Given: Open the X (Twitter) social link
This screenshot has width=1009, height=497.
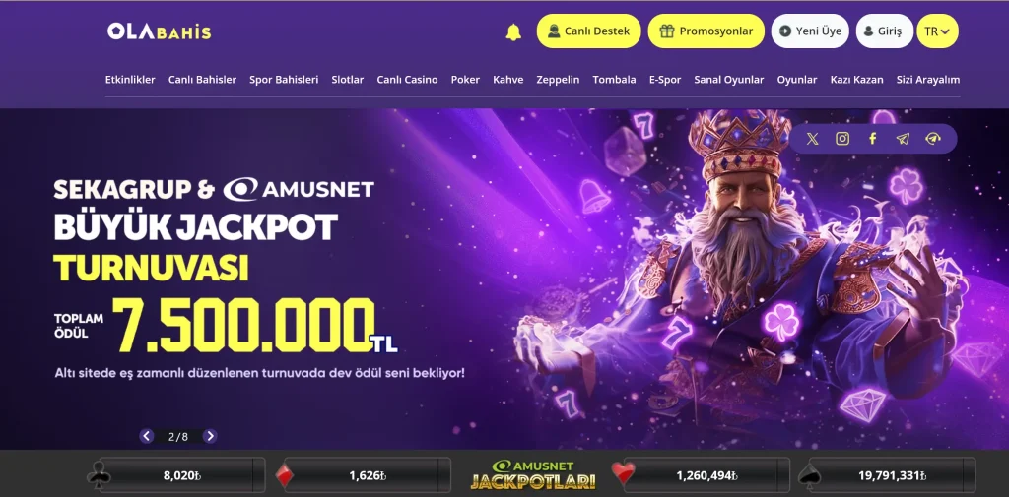Looking at the screenshot, I should tap(813, 138).
